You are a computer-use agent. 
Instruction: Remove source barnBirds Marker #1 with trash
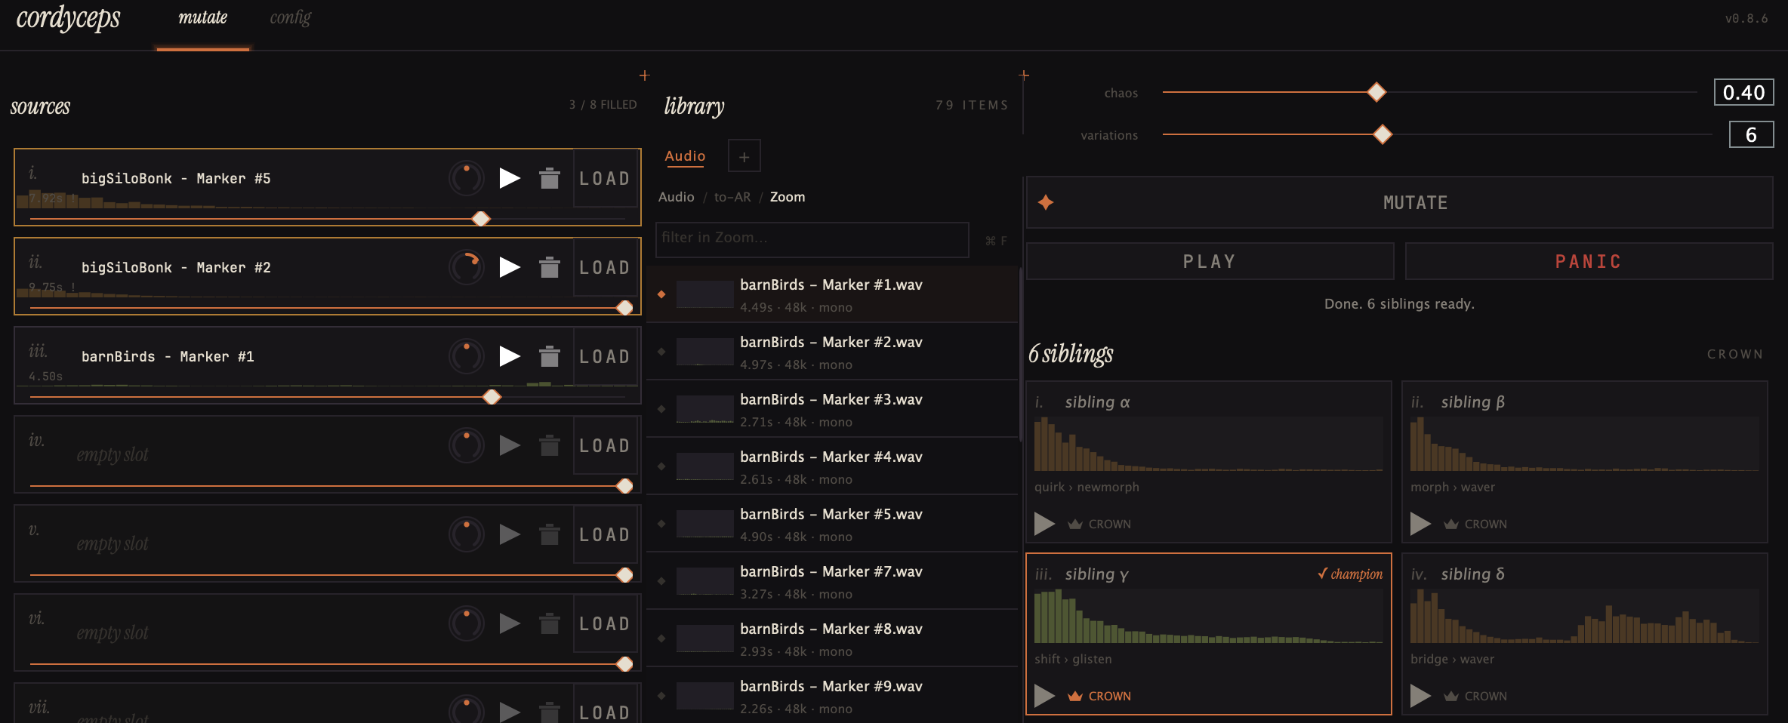coord(550,356)
